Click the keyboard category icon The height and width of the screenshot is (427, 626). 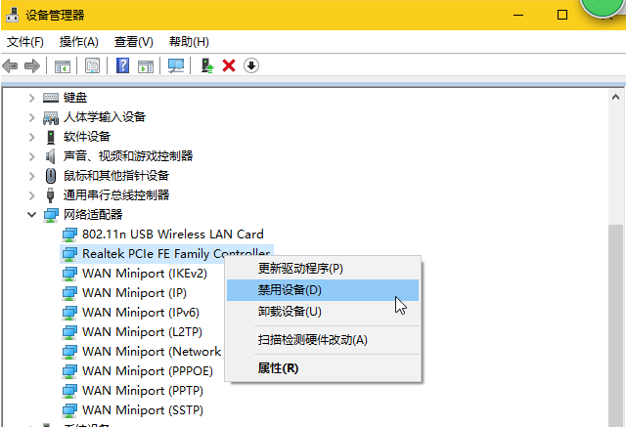tap(51, 98)
